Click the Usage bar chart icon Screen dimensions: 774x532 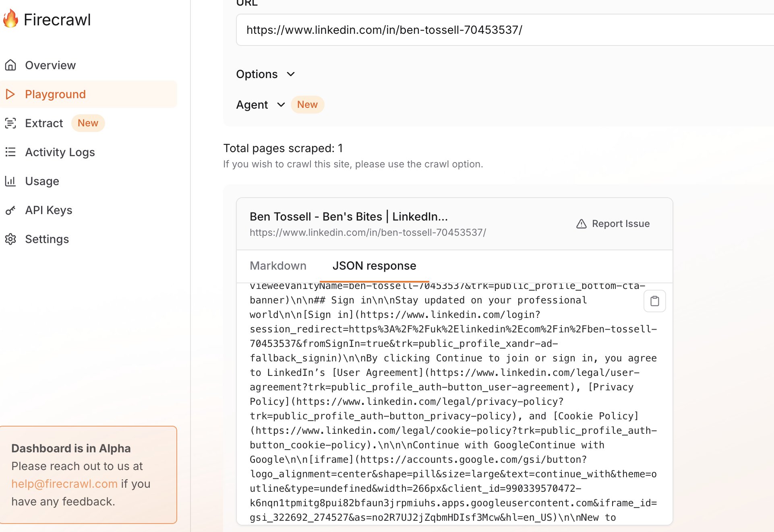point(10,181)
